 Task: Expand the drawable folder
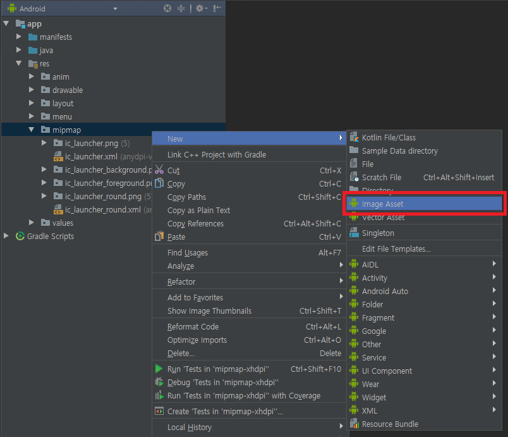32,90
